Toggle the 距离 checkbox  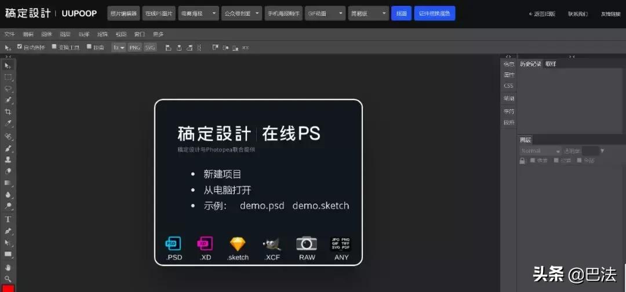(89, 47)
